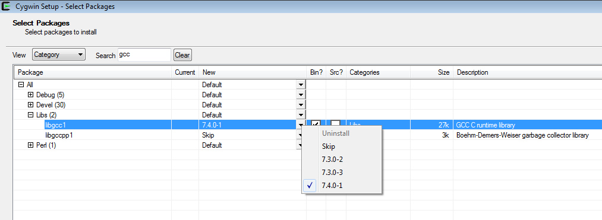Click the Description column header
Image resolution: width=602 pixels, height=220 pixels.
coord(528,72)
